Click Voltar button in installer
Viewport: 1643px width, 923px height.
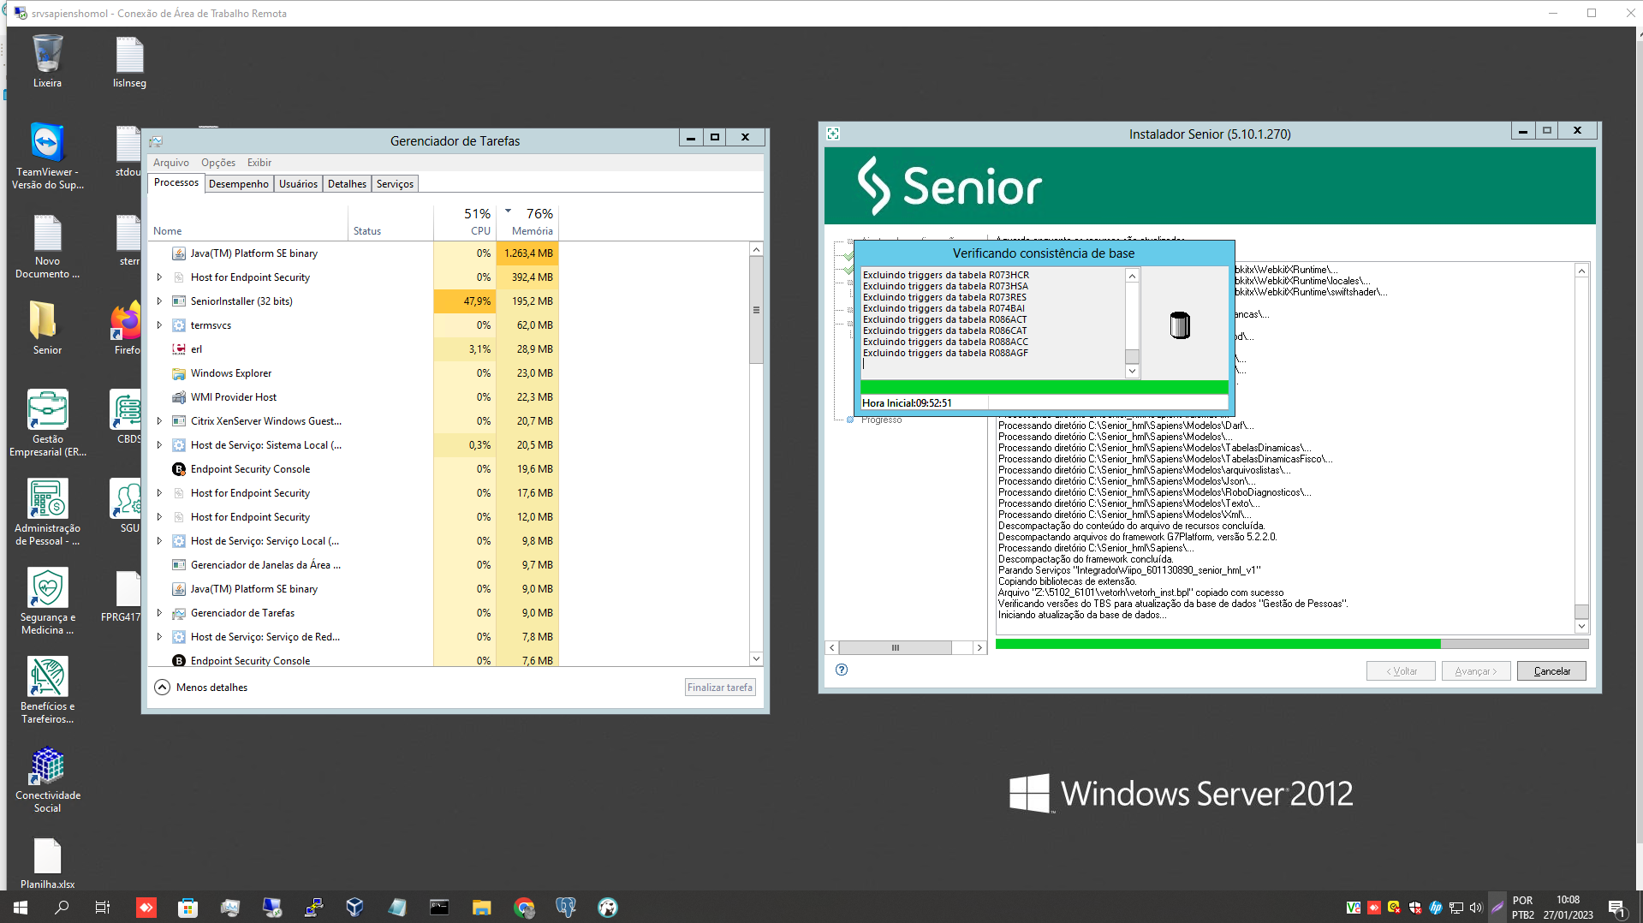(1401, 671)
